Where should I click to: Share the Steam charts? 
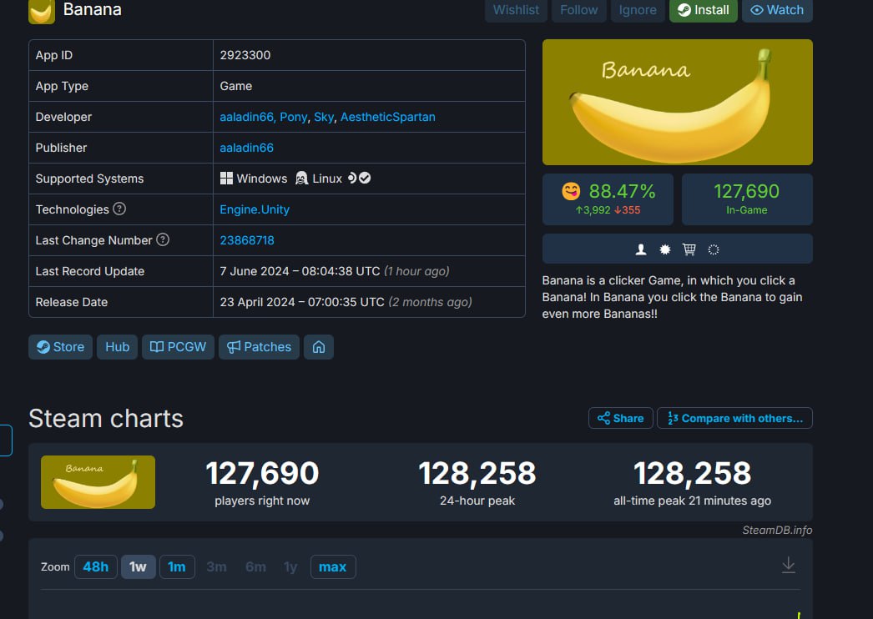click(x=621, y=418)
